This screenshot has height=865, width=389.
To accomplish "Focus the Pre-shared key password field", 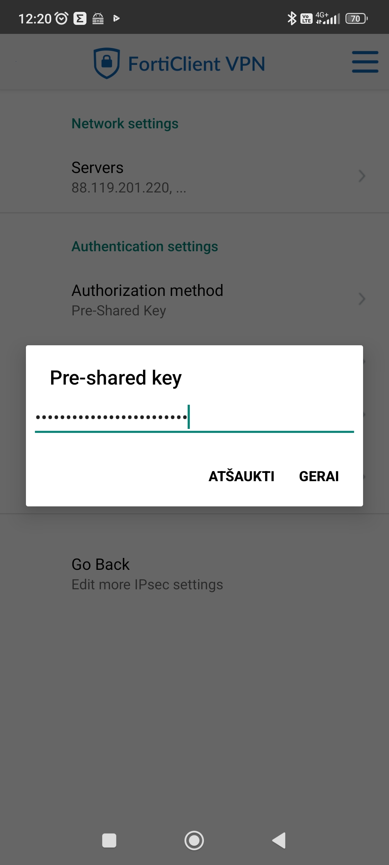I will (x=194, y=417).
